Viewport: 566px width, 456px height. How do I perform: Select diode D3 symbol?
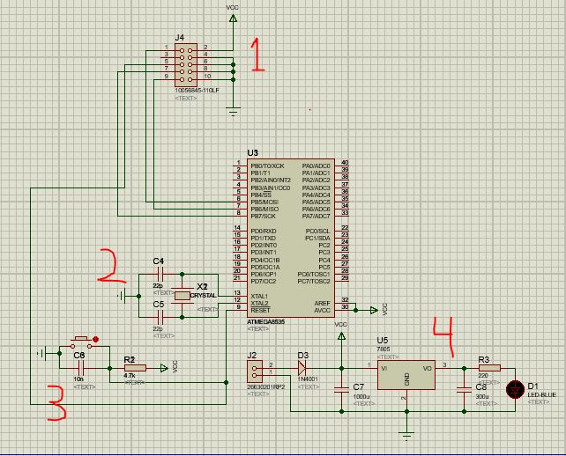coord(302,368)
